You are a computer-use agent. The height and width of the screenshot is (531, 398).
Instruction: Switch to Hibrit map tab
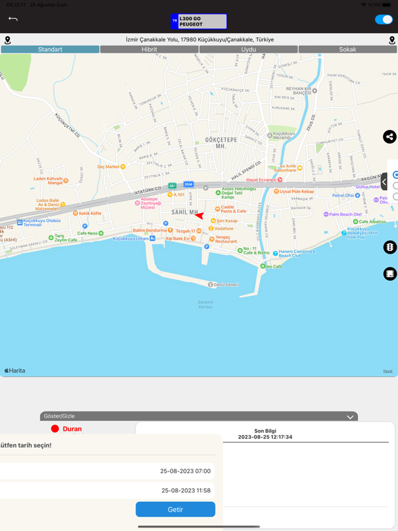pos(149,50)
